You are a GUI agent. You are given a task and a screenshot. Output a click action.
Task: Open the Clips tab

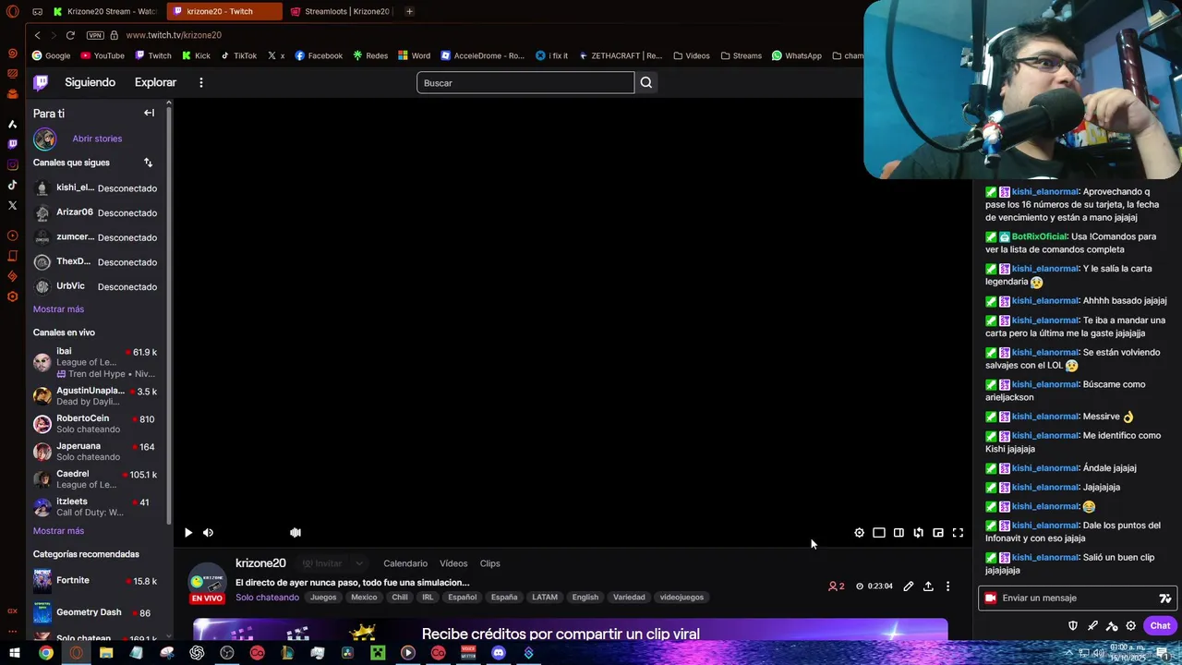click(x=489, y=563)
